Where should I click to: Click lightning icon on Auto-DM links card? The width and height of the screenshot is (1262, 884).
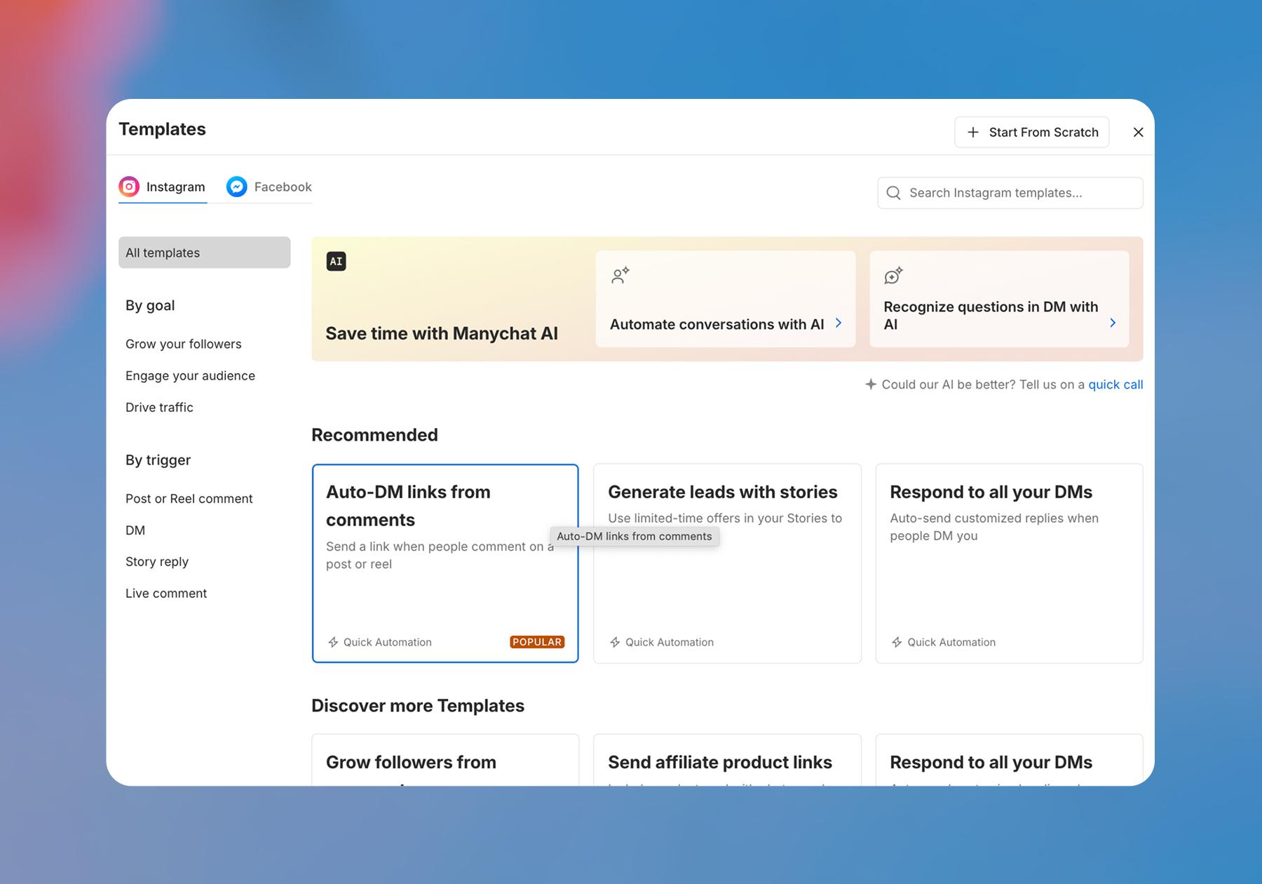(333, 642)
